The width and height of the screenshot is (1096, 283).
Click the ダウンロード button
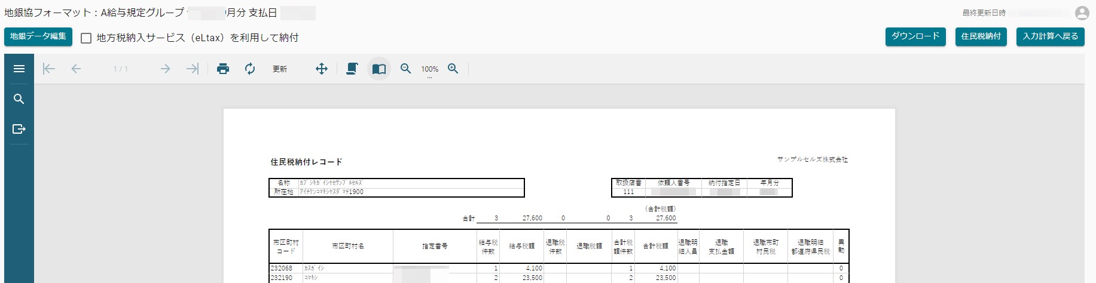[915, 36]
